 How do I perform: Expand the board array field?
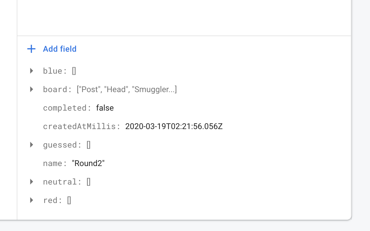click(x=32, y=89)
